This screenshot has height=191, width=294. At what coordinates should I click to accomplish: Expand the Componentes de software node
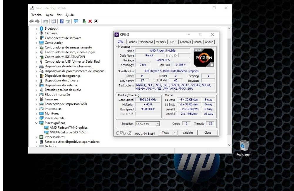tap(36, 38)
